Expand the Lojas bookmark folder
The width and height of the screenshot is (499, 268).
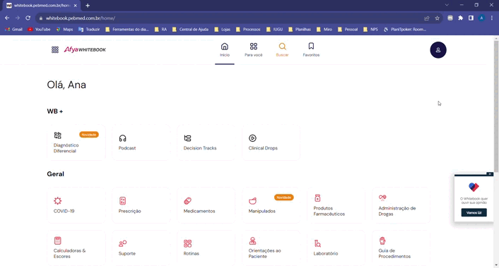pos(223,29)
